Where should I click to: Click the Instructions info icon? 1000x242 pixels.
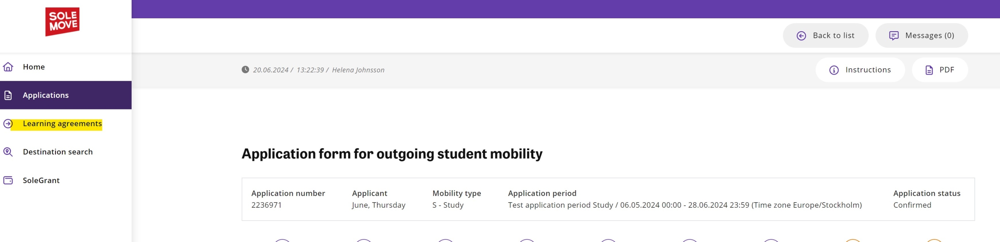(834, 70)
